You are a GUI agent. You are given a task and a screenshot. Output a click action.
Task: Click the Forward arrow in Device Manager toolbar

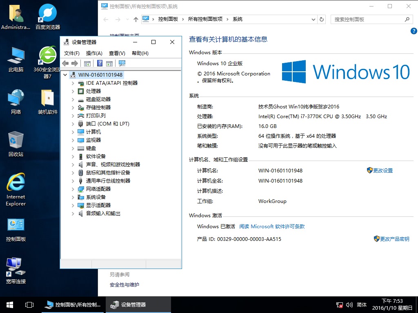click(x=75, y=63)
